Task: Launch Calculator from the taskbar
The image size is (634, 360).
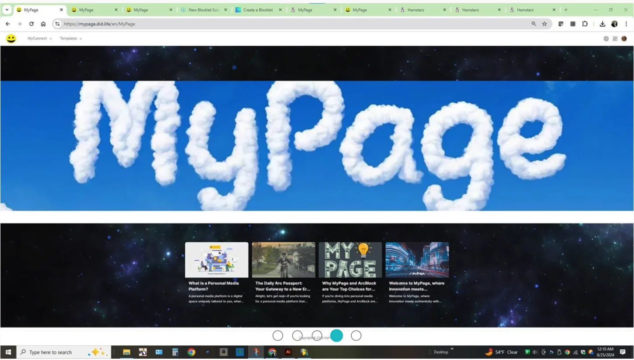Action: (x=175, y=352)
